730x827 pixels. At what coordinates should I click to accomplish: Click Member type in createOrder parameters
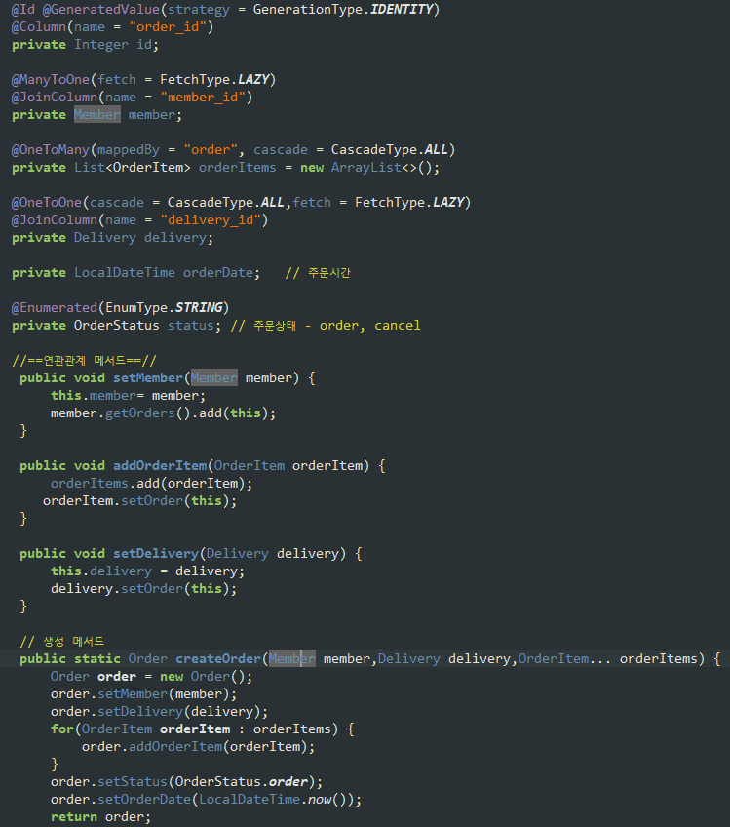[x=292, y=658]
